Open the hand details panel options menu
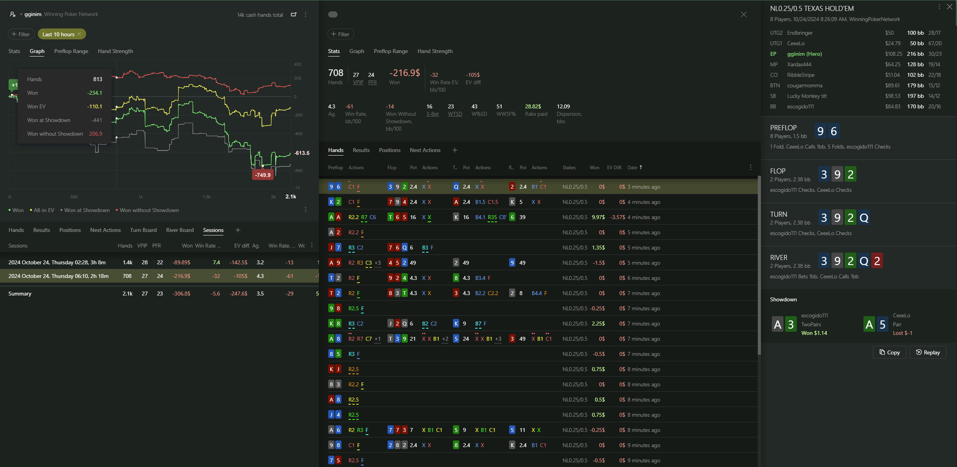This screenshot has width=957, height=467. pyautogui.click(x=939, y=7)
